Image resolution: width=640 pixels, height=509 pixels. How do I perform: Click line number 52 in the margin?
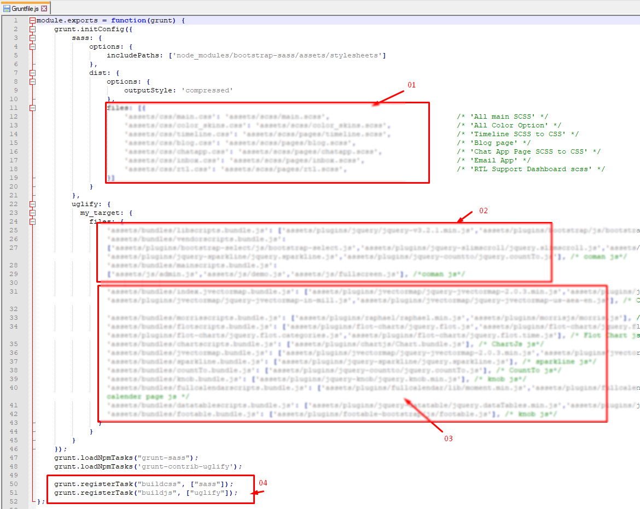pos(14,501)
